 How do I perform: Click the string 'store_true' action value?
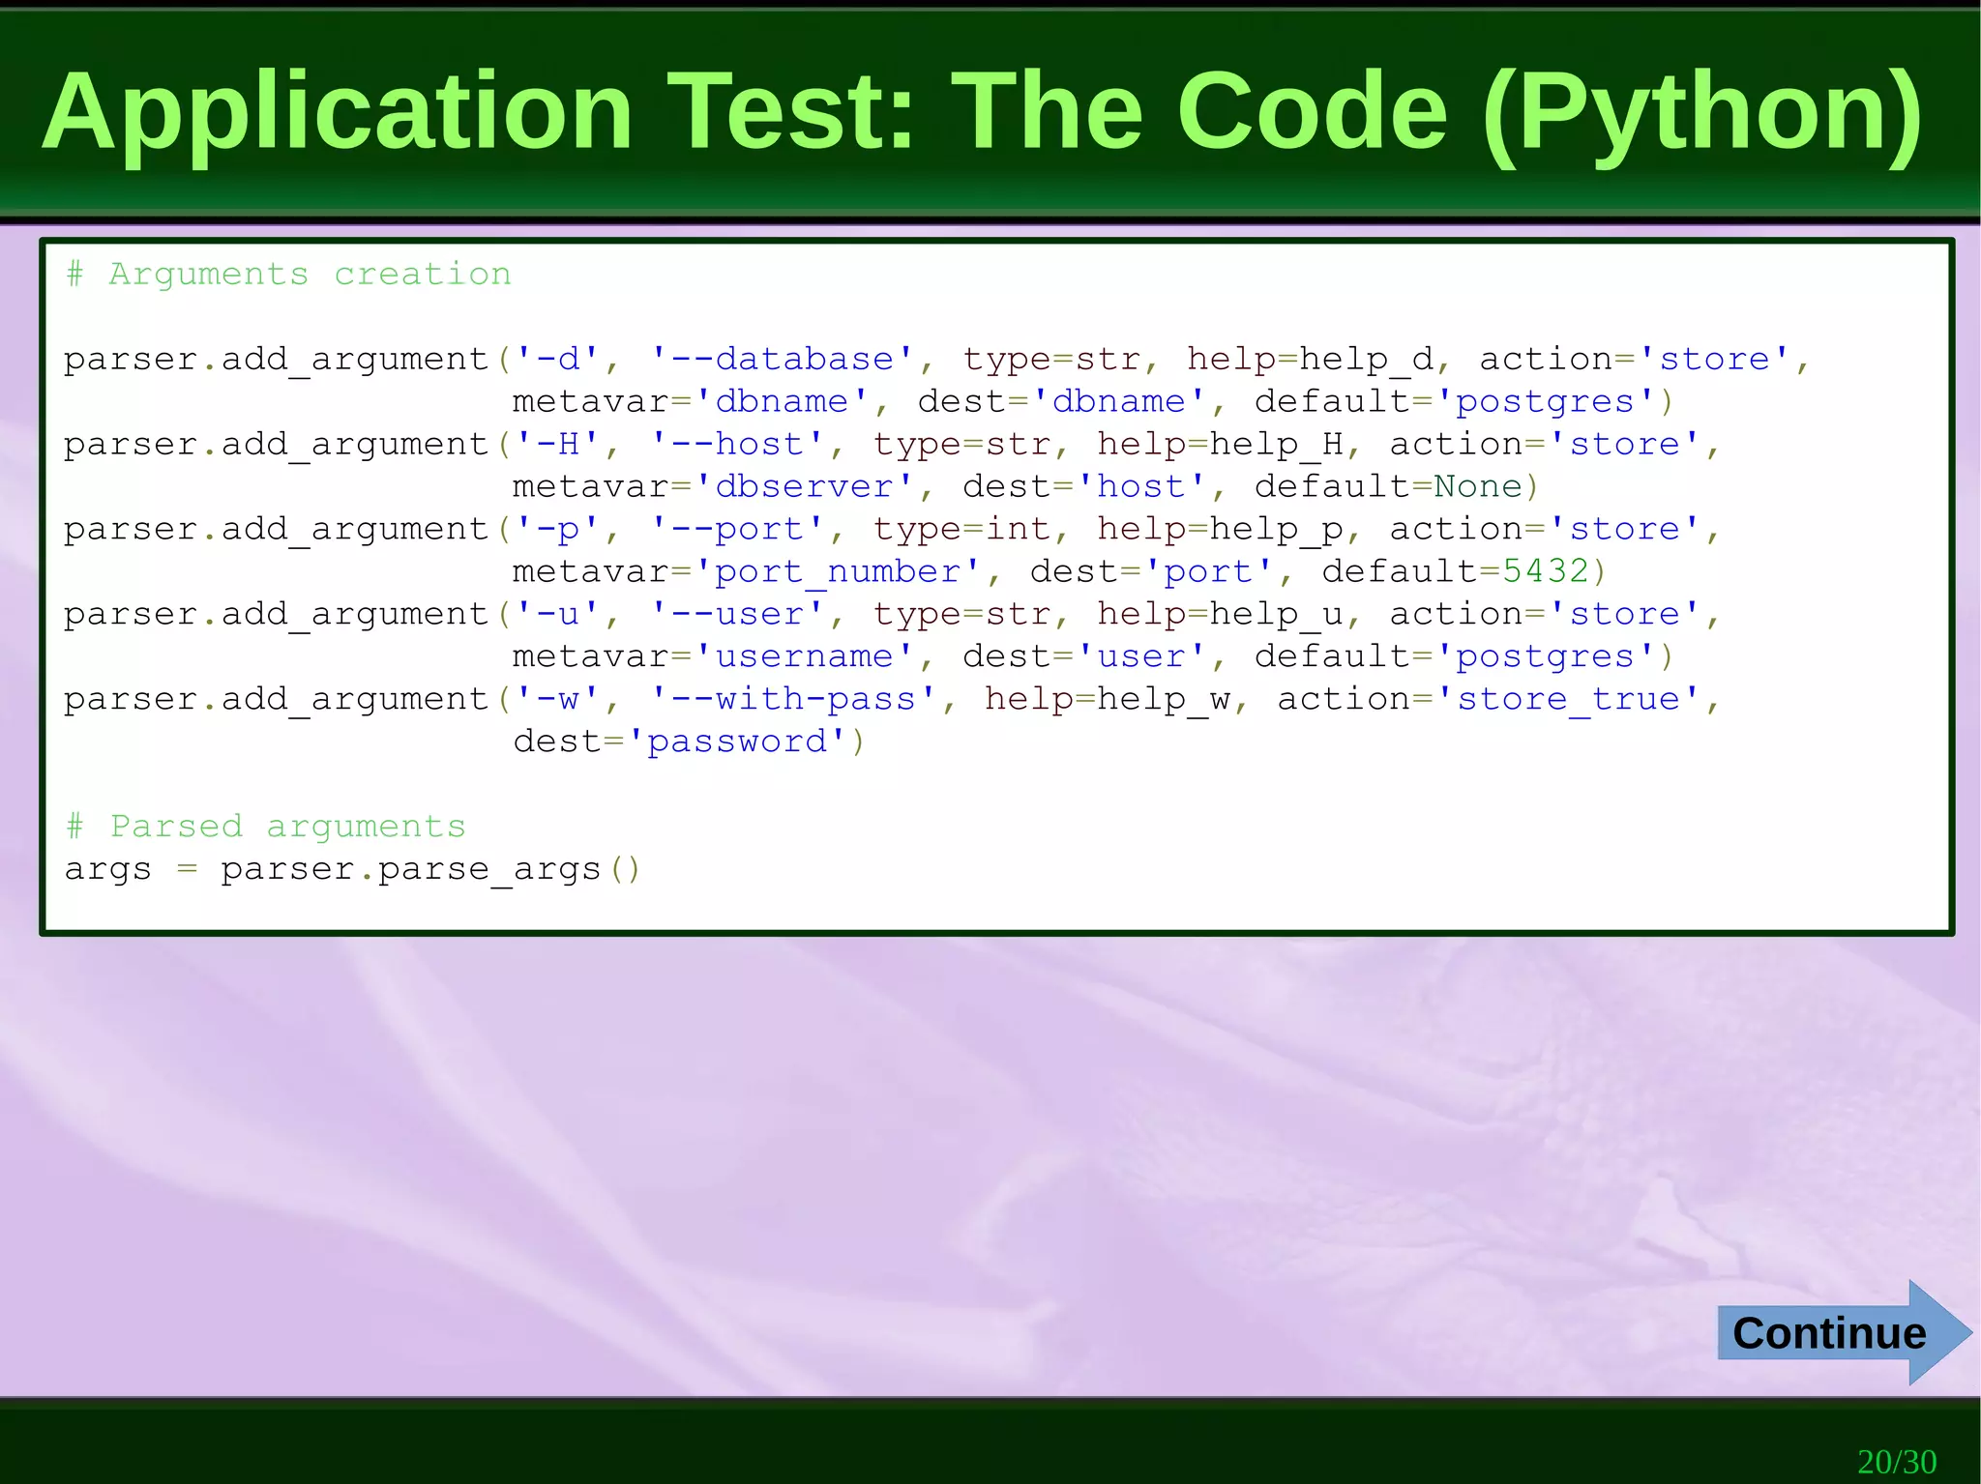coord(1569,699)
